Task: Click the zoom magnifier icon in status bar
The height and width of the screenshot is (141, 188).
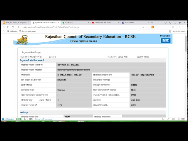Action: (179, 119)
